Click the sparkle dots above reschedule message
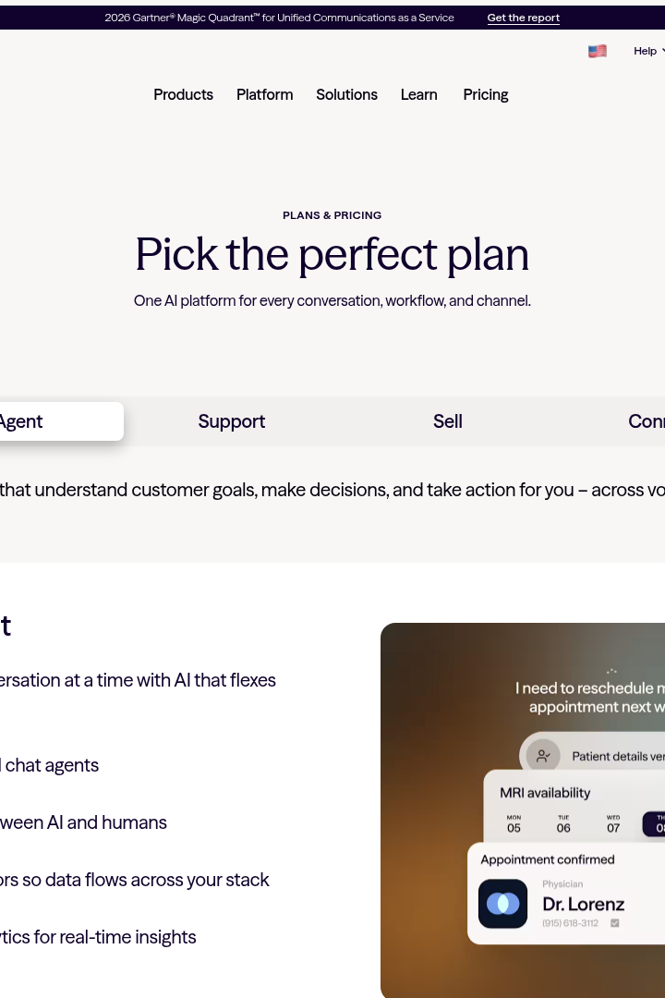665x998 pixels. (x=611, y=671)
